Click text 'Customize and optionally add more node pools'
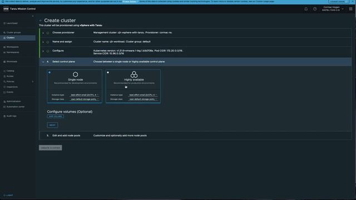This screenshot has height=200, width=356. (120, 136)
